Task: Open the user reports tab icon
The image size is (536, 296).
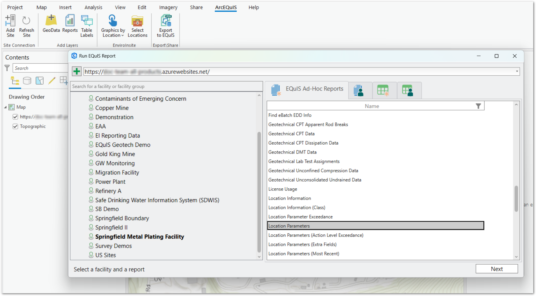Action: click(x=359, y=90)
